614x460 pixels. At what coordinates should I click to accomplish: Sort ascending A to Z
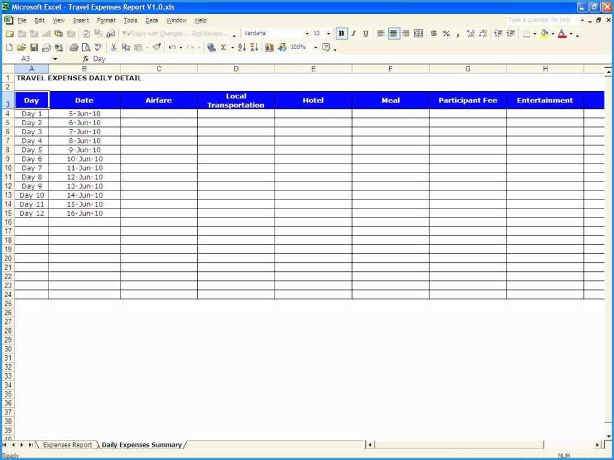[x=242, y=48]
